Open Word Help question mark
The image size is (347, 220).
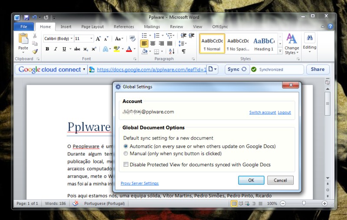click(330, 26)
